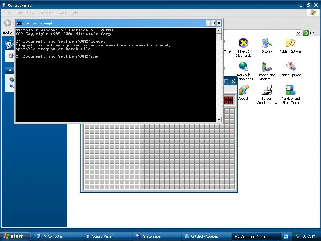Click the network tray icon near the clock
321x241 pixels.
click(297, 236)
